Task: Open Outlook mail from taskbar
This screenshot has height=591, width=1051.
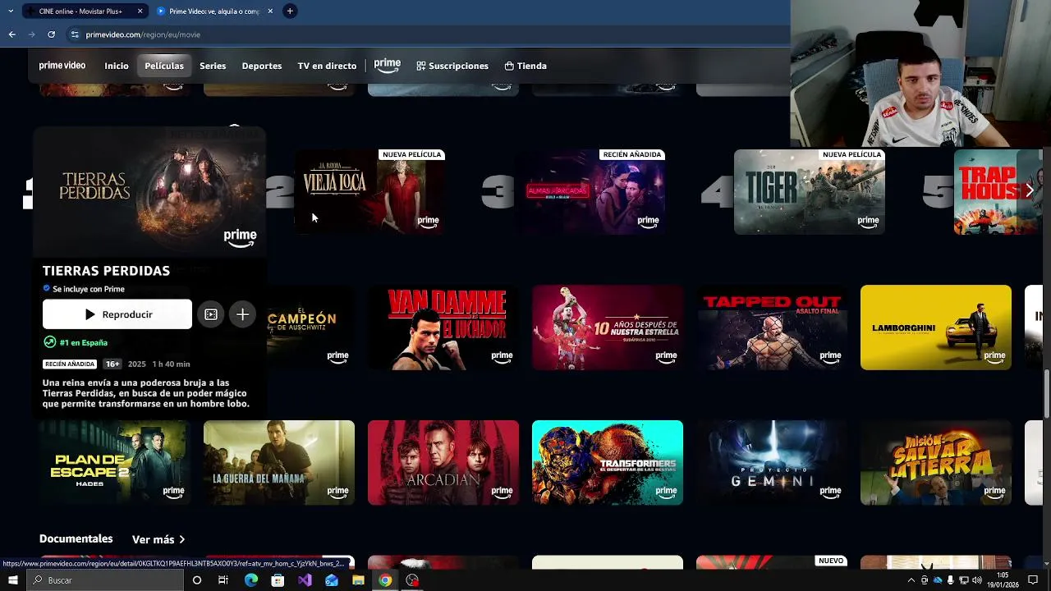Action: pos(332,580)
